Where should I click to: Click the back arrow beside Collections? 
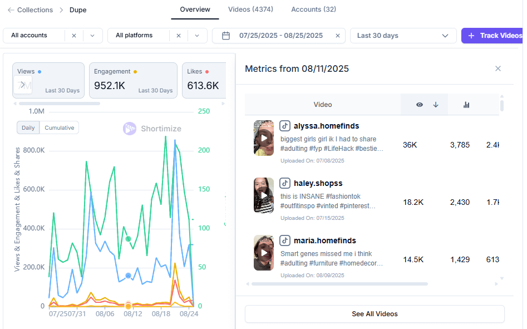pyautogui.click(x=11, y=10)
